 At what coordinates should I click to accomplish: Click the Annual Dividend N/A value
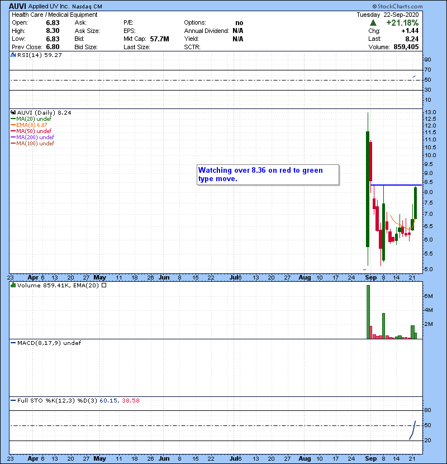click(x=238, y=31)
